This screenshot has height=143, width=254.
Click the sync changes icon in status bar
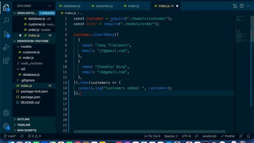click(22, 136)
